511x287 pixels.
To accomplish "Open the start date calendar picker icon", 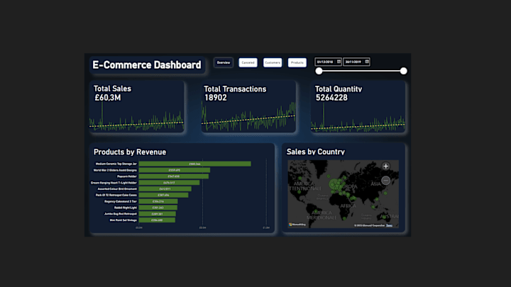I will click(x=339, y=62).
